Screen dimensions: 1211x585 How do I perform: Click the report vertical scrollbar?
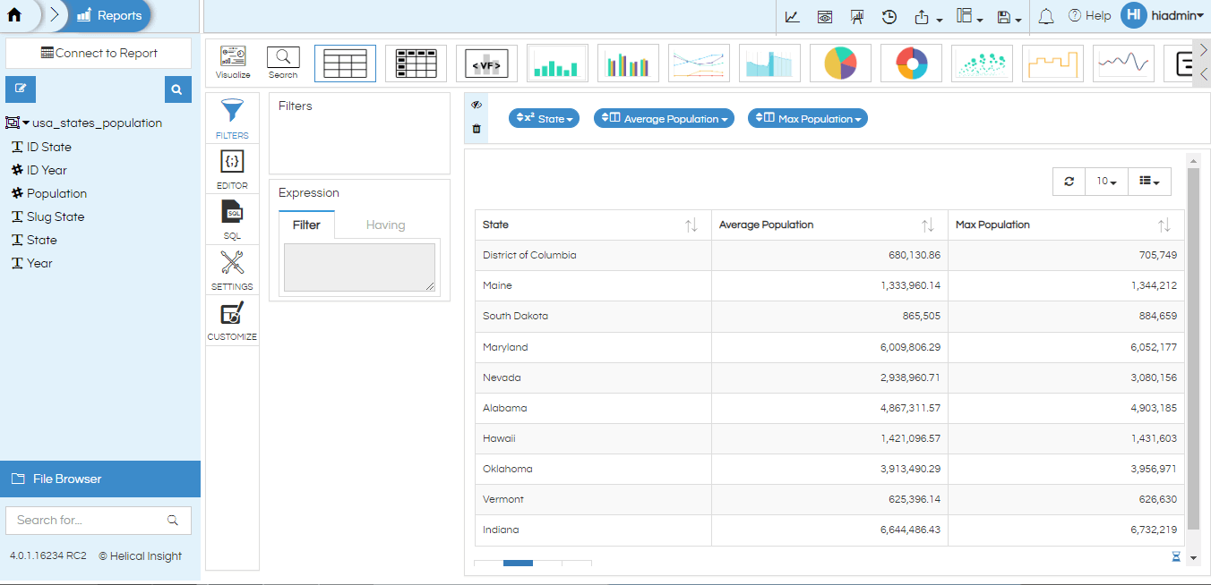click(x=1192, y=349)
